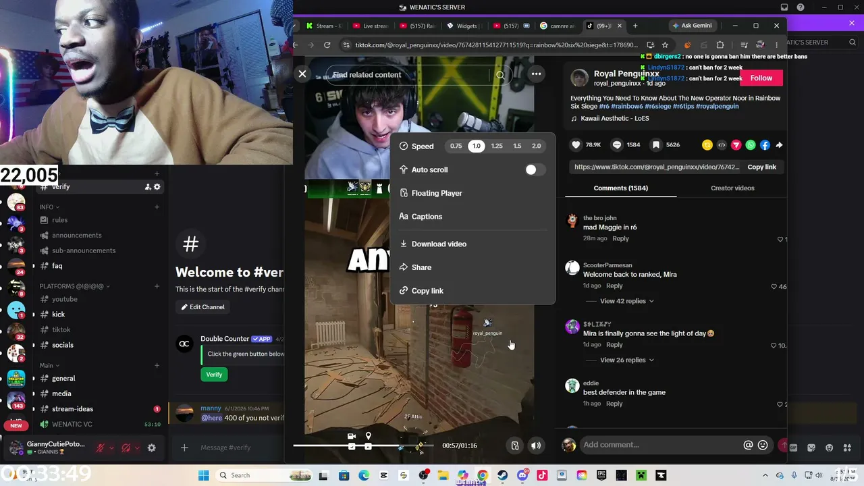This screenshot has height=486, width=864.
Task: Set playback speed to 1.25
Action: pyautogui.click(x=497, y=146)
